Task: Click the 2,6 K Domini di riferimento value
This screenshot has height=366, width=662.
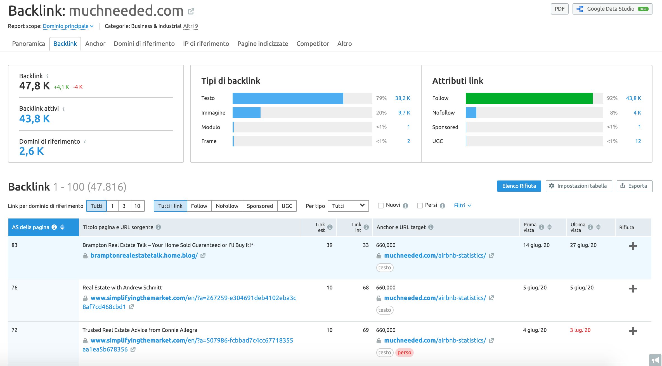Action: click(x=31, y=151)
